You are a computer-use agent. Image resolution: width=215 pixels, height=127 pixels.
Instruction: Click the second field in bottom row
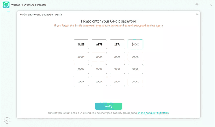(99, 81)
